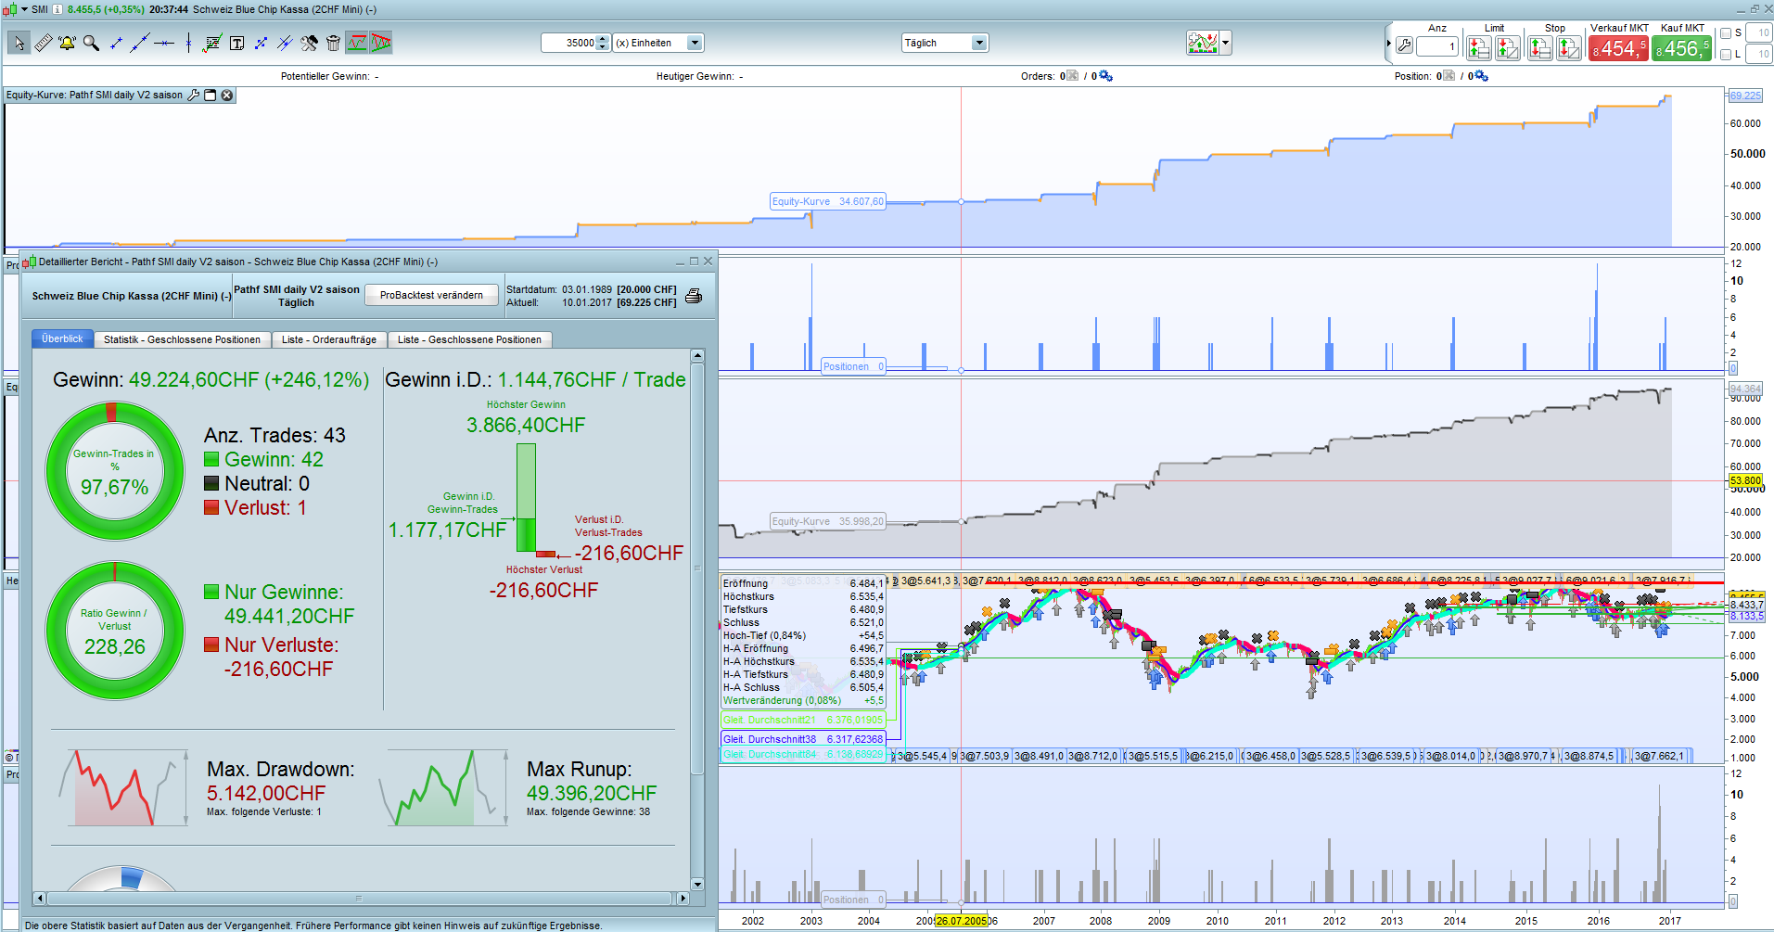Pick the dashed arrow line tool
Viewport: 1774px width, 932px height.
coord(261,43)
